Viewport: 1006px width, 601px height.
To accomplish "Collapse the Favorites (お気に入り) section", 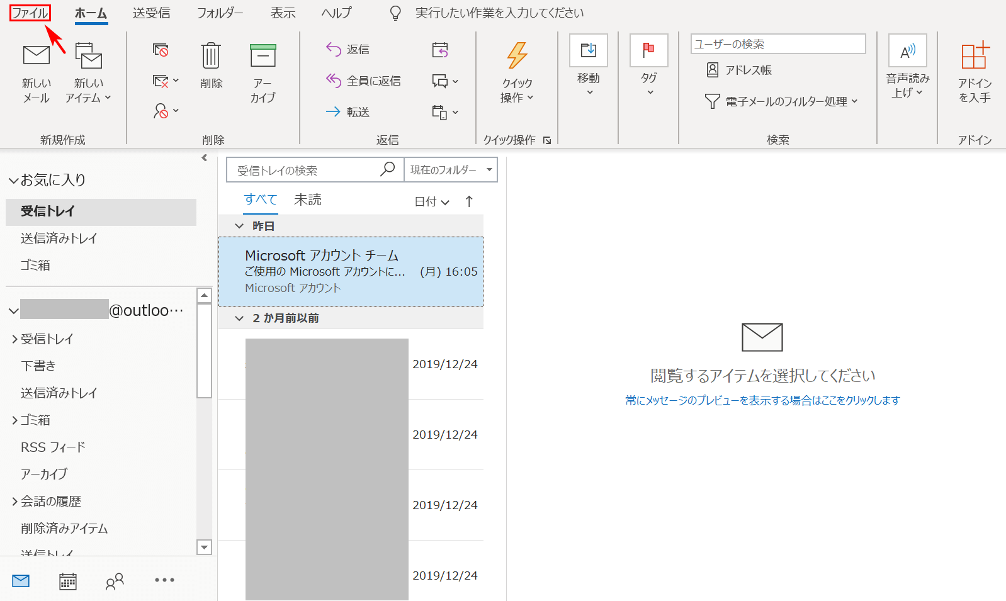I will [x=13, y=181].
